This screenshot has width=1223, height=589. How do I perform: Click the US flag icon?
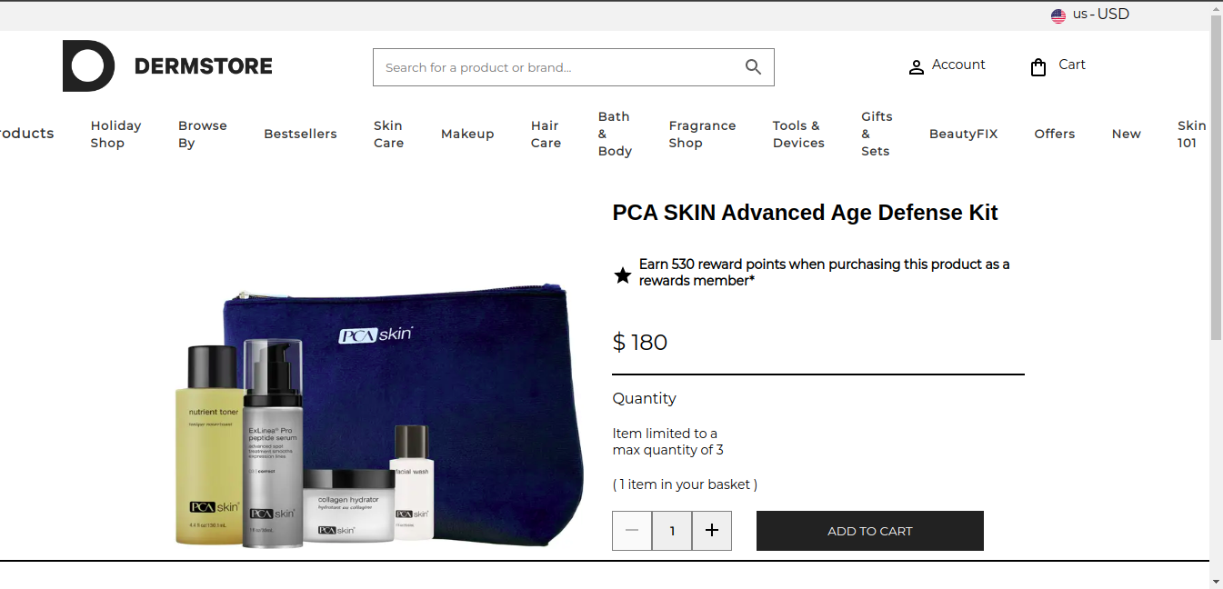pos(1058,15)
